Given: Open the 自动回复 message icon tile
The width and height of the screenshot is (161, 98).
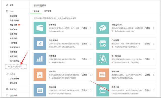Looking at the screenshot, I should 40,90.
